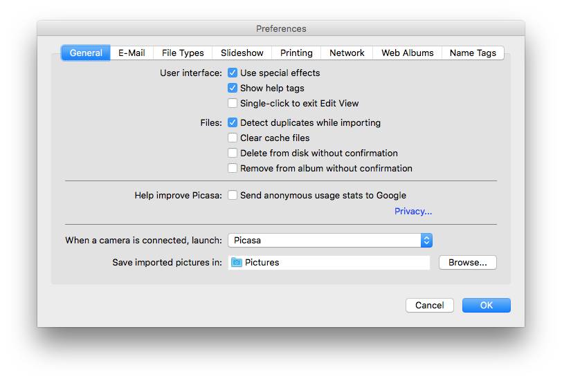Click the OK button
The image size is (562, 381).
[x=486, y=305]
